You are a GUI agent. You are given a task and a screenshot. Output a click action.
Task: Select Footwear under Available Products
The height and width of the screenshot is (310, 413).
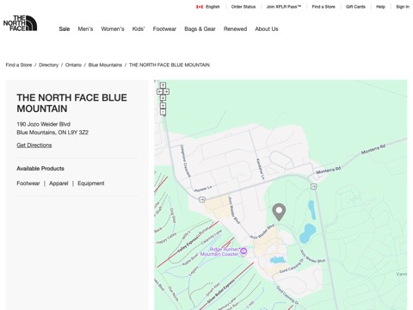click(28, 183)
